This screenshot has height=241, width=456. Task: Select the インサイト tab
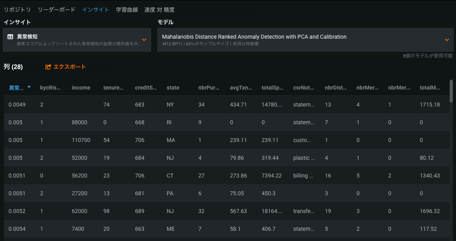(96, 9)
